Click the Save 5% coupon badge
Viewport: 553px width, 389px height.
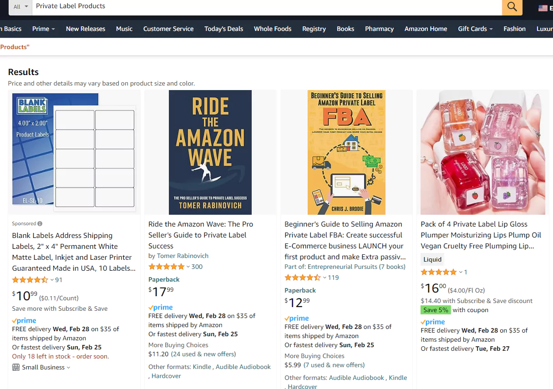click(x=435, y=310)
